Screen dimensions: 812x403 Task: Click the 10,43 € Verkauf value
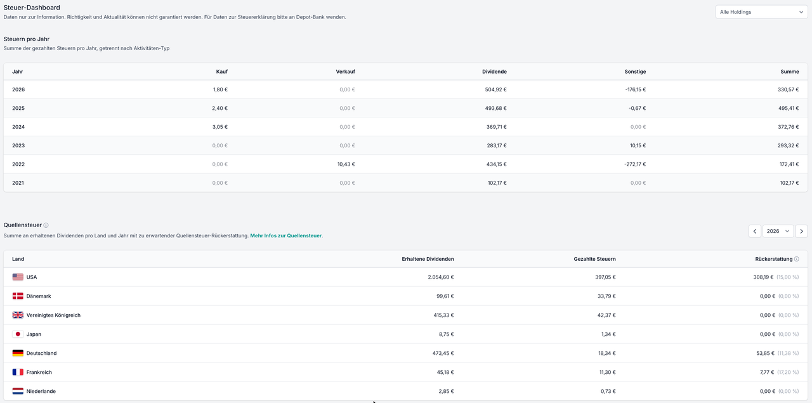click(346, 164)
